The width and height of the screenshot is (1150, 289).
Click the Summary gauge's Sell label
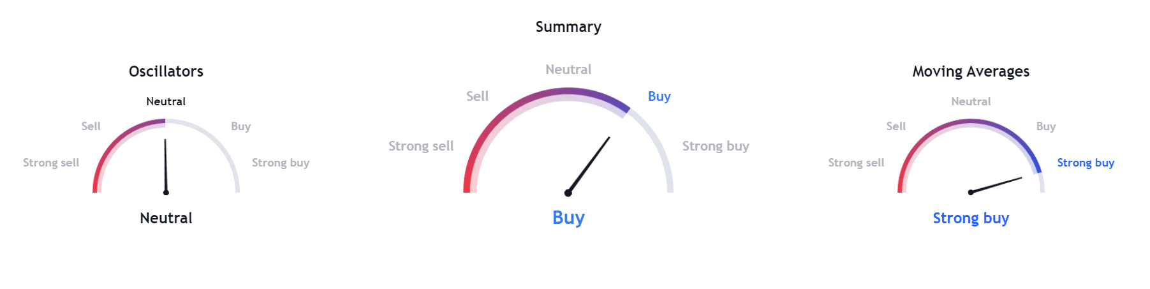[x=477, y=96]
